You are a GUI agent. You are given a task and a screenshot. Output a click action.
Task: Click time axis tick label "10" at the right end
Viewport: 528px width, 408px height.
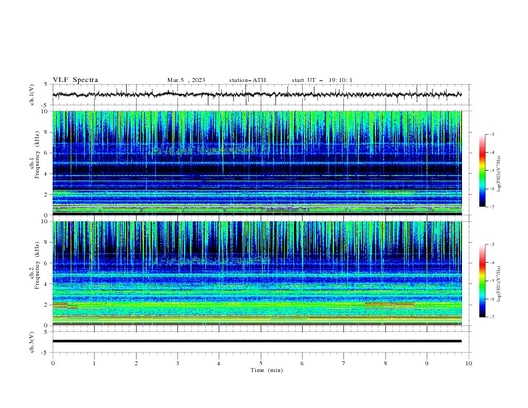click(x=469, y=363)
